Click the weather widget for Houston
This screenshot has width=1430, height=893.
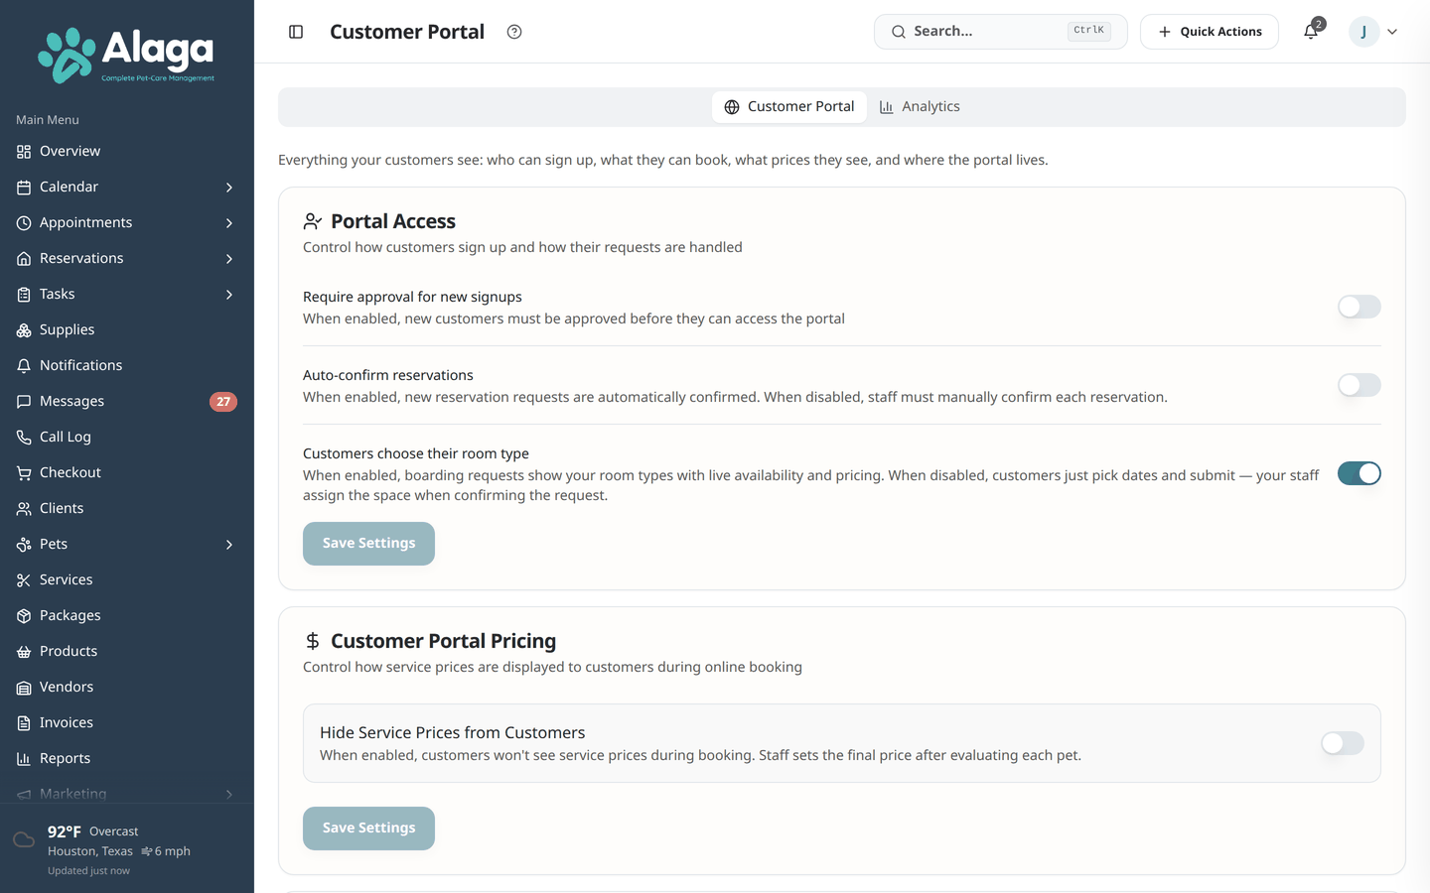tap(127, 850)
